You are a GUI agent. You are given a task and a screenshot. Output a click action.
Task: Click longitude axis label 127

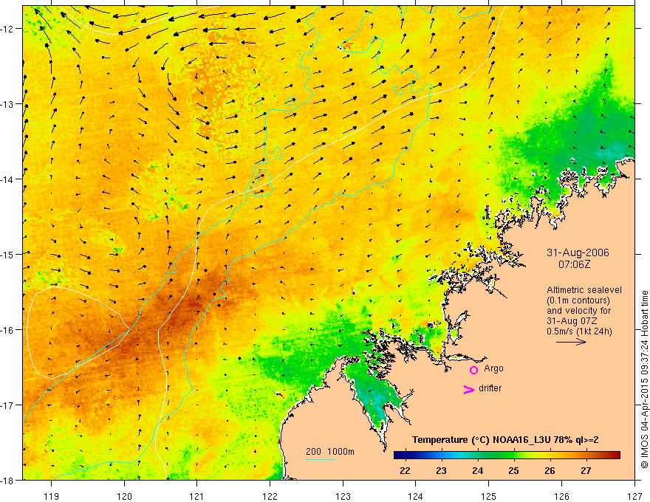634,496
